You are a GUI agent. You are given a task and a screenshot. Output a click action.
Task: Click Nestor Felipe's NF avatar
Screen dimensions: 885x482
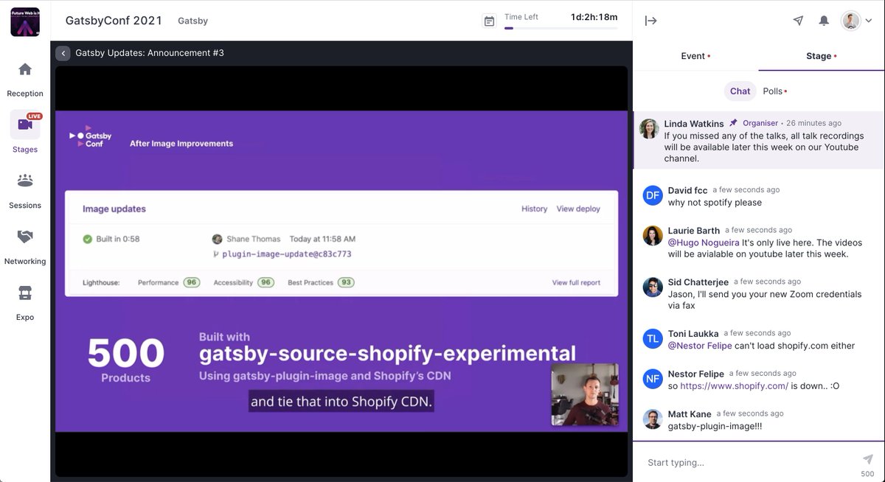(x=653, y=379)
